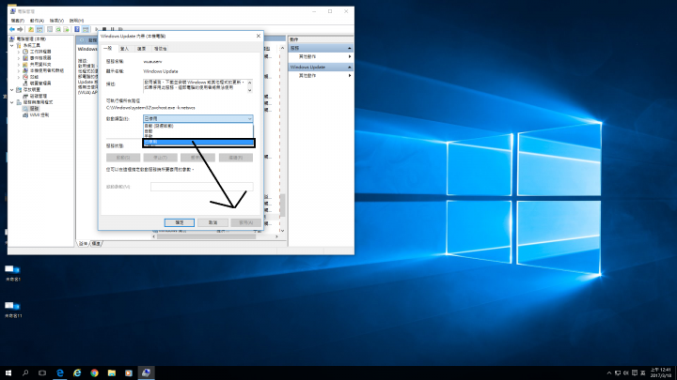
Task: Select 工作排程器 (Task Scheduler) in the tree
Action: point(40,52)
